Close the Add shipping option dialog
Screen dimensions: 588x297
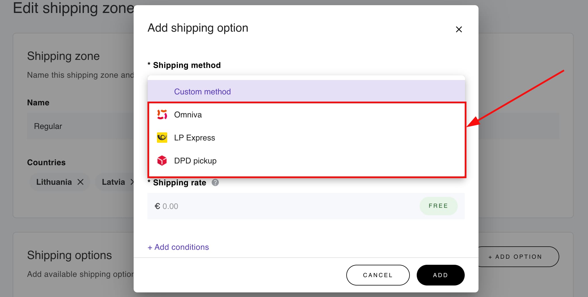point(459,29)
